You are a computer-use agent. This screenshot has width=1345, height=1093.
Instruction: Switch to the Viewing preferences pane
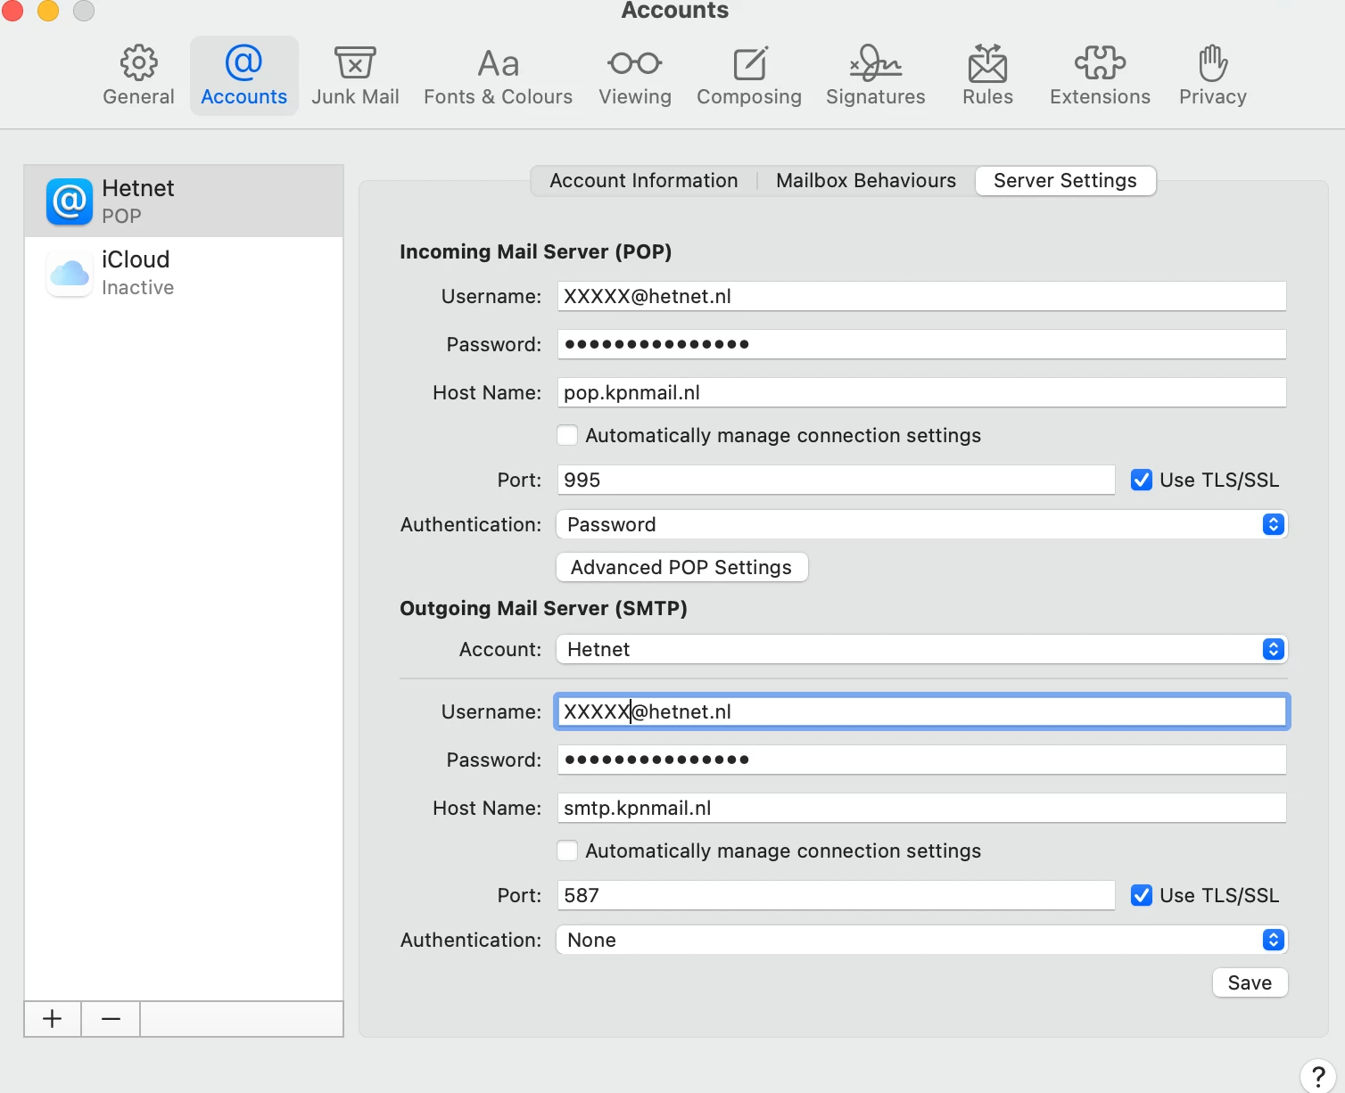point(635,76)
